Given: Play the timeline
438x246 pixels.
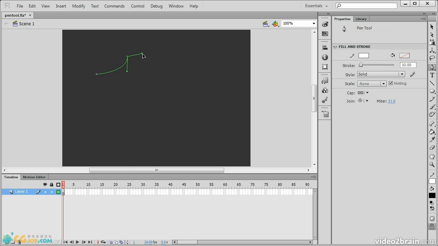Looking at the screenshot, I should 77,242.
